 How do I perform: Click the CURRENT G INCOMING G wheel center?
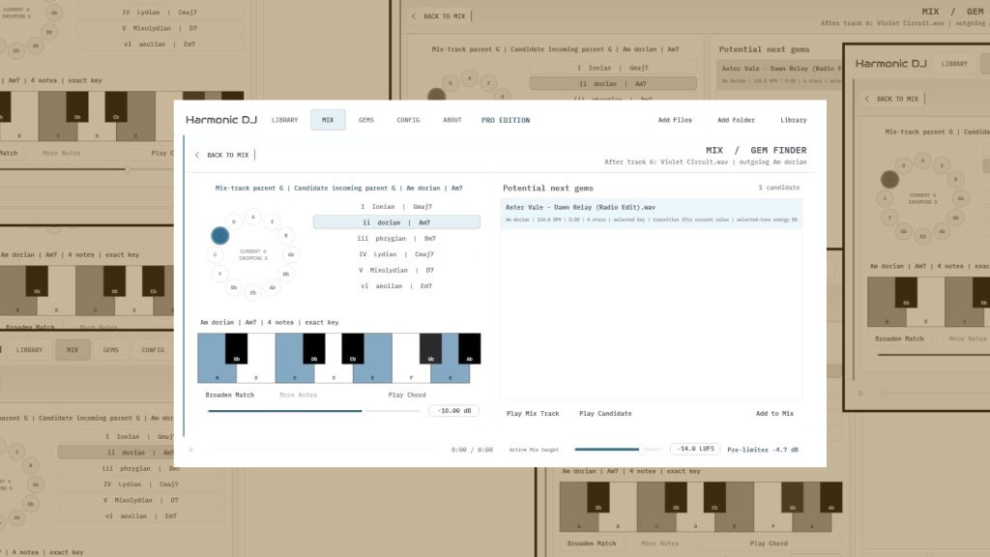252,254
